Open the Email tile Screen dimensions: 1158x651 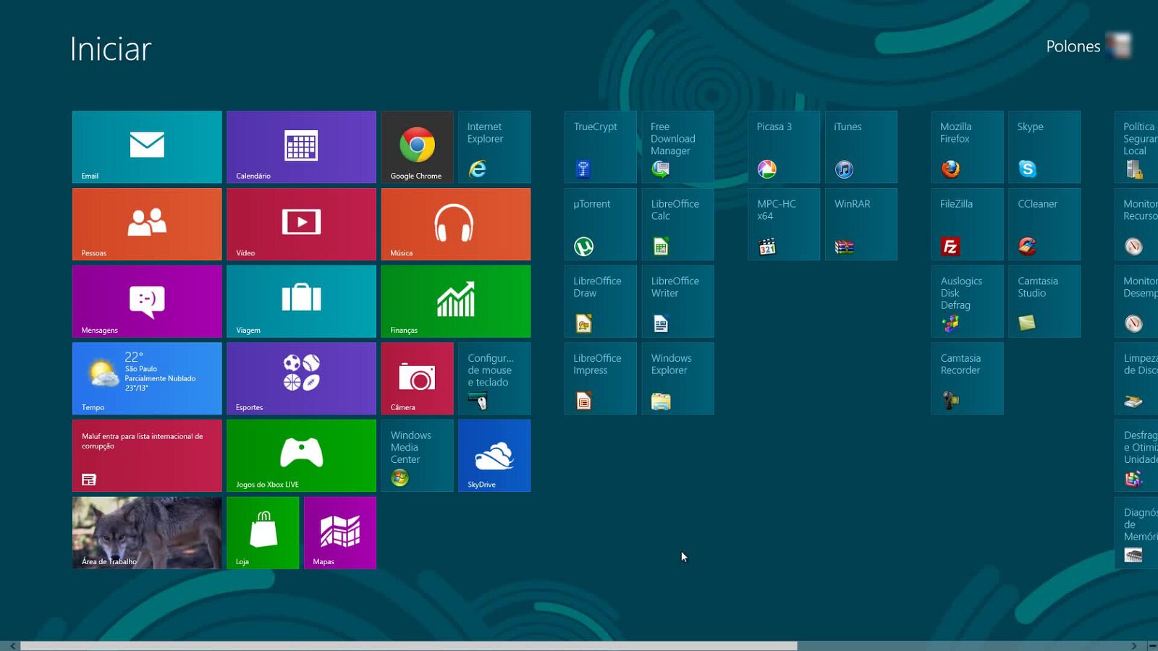click(147, 147)
